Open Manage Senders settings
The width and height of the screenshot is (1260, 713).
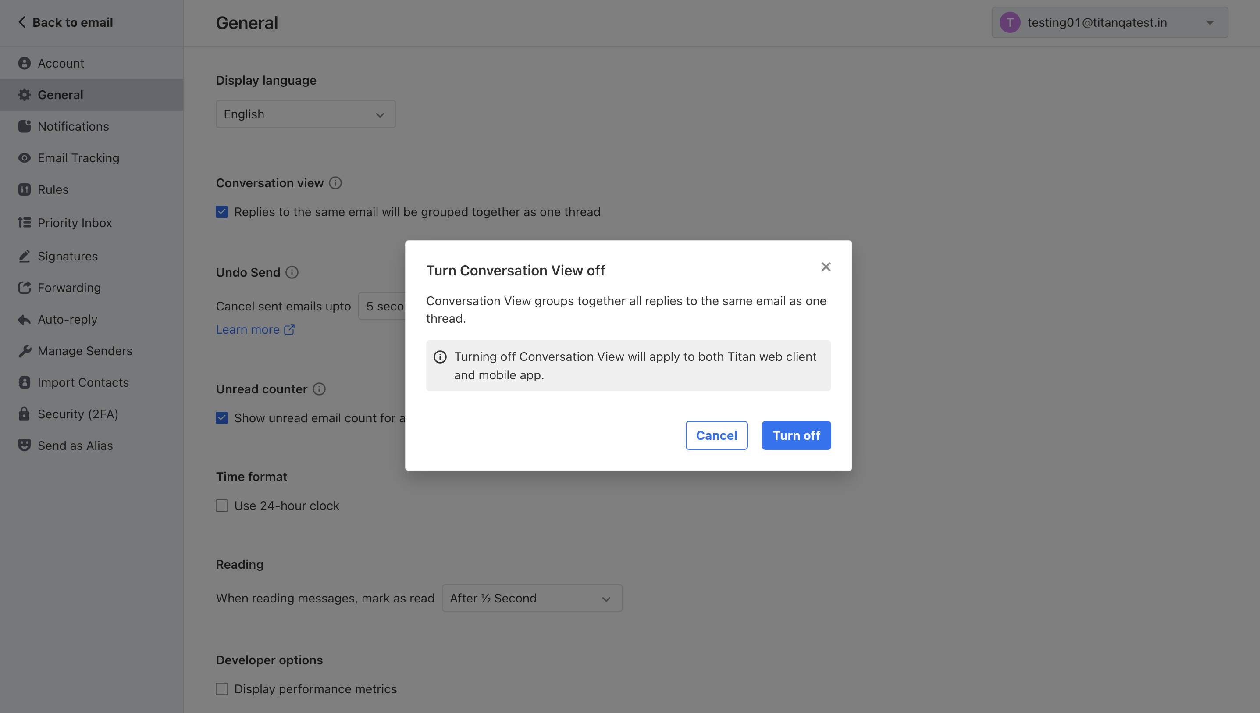(92, 351)
